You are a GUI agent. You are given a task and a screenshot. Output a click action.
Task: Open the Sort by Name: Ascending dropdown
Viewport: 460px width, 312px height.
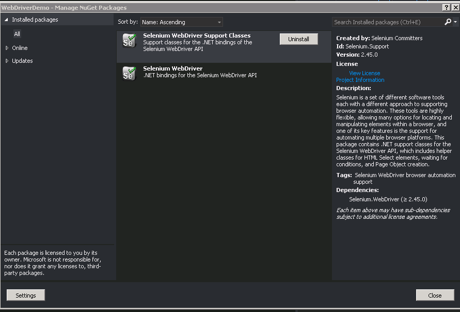tap(182, 22)
